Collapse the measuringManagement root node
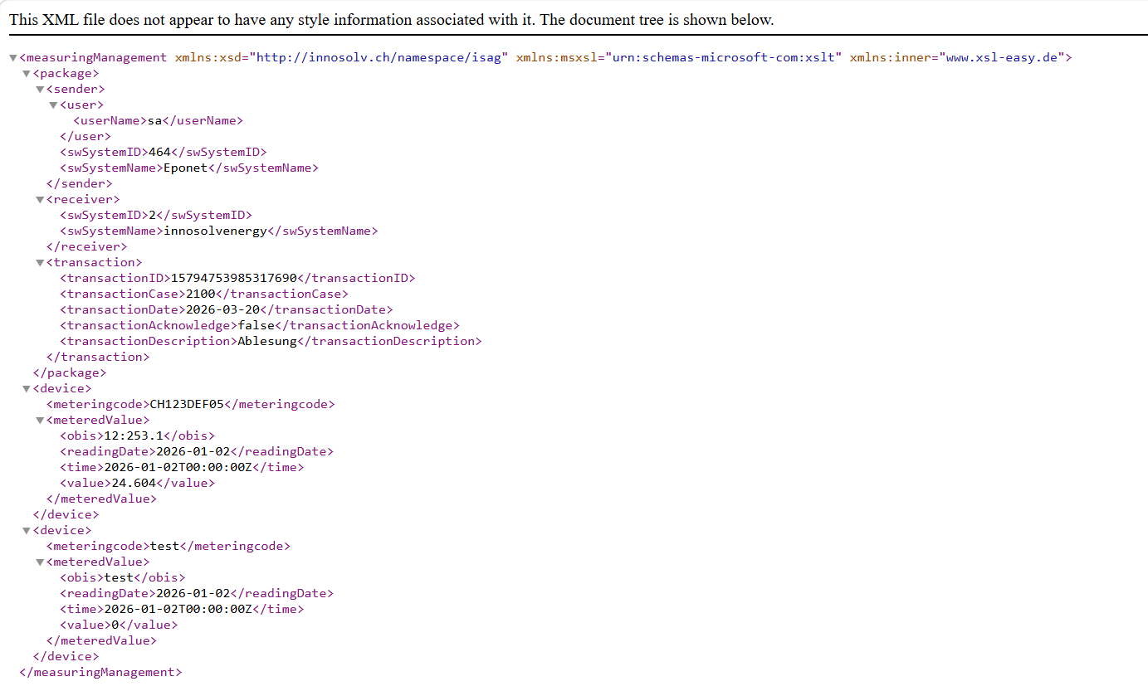 (12, 58)
